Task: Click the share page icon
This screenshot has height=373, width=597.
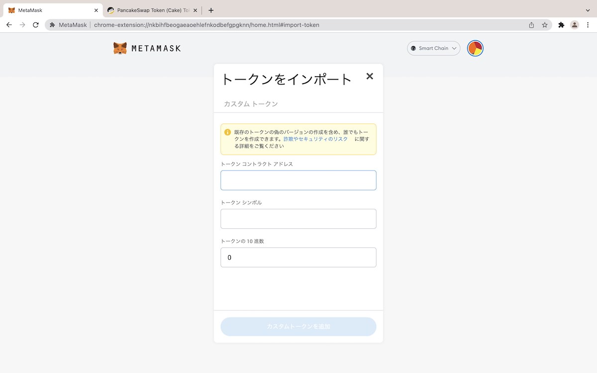Action: (531, 25)
